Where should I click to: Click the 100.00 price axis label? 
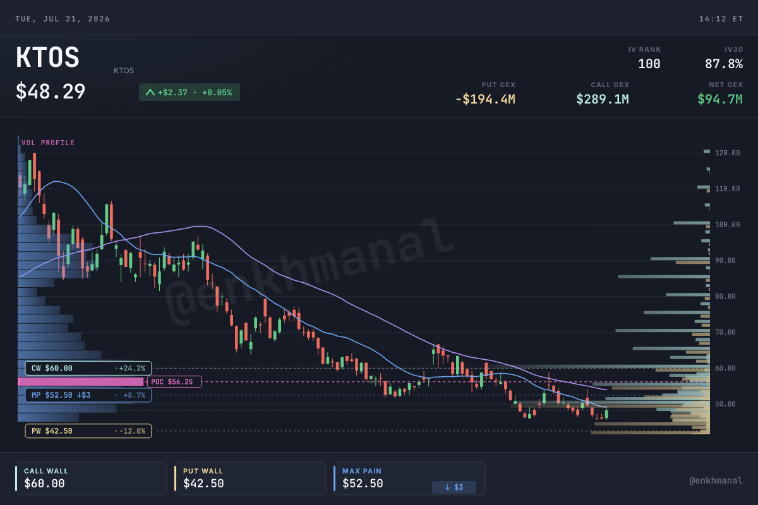[x=728, y=225]
